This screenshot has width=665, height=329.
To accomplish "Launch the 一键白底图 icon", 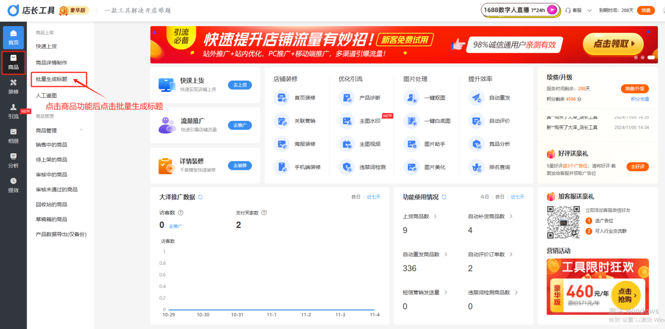I will tap(411, 121).
